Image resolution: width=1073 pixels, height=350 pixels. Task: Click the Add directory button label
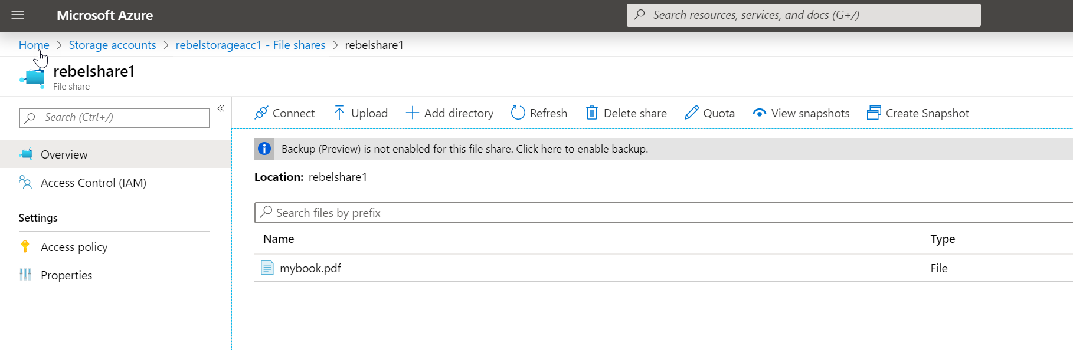[459, 113]
